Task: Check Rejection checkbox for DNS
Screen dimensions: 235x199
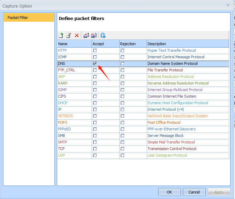Action: (x=122, y=63)
